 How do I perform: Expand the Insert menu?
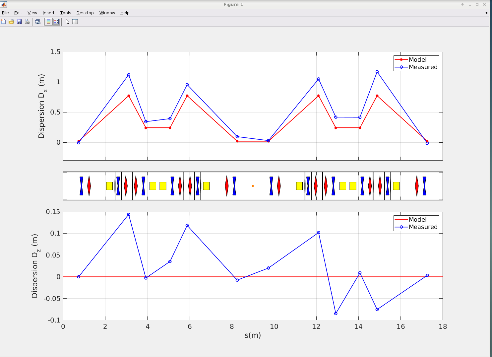(x=48, y=13)
